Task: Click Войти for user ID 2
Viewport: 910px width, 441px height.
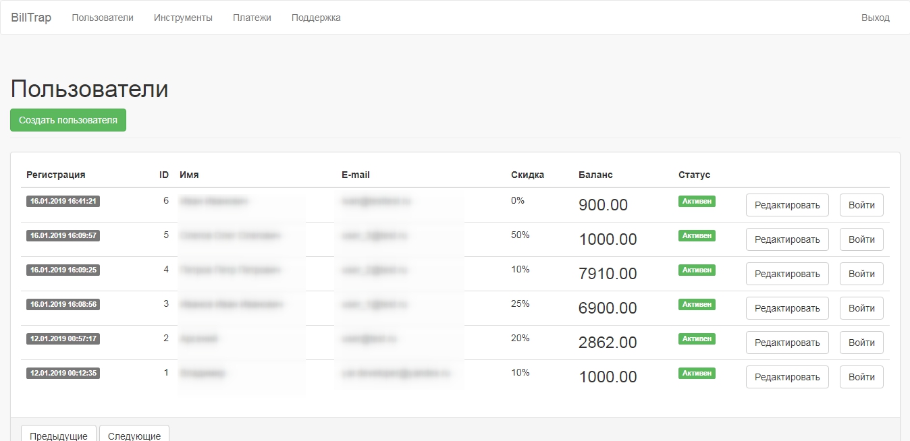Action: [x=861, y=343]
